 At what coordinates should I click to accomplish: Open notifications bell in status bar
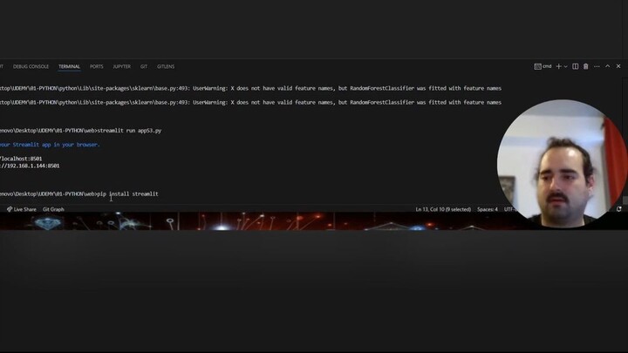(x=618, y=209)
